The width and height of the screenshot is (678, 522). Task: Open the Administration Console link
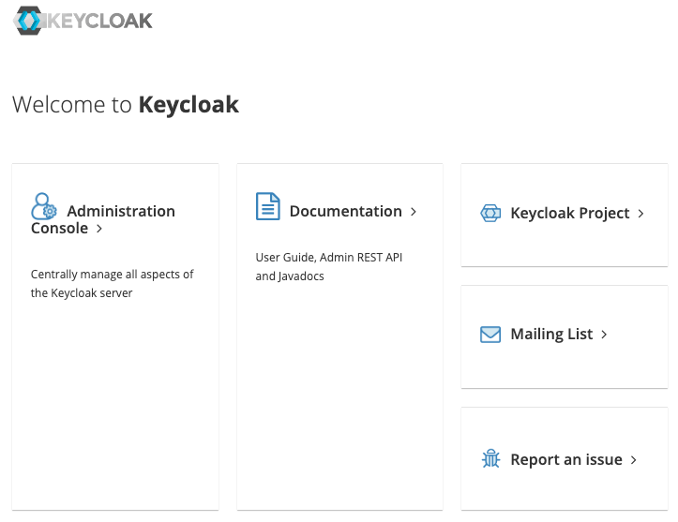click(103, 219)
